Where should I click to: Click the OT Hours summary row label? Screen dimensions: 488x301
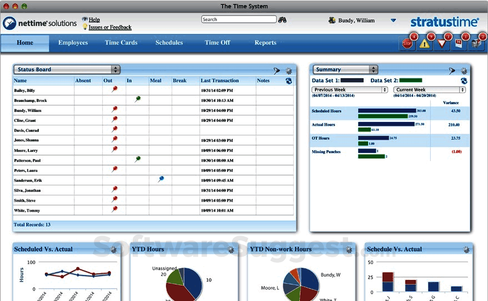click(320, 138)
